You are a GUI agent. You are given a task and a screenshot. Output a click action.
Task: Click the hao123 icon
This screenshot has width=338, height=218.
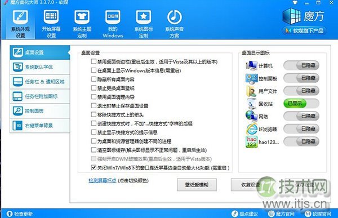coord(252,141)
